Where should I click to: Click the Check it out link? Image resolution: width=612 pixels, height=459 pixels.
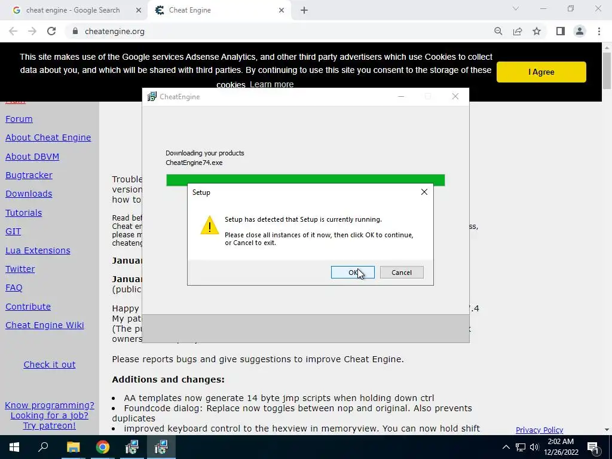click(x=49, y=365)
